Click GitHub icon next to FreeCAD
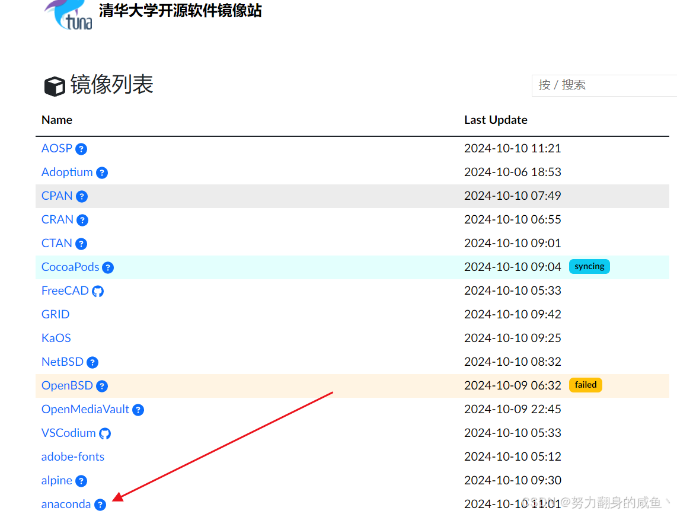Image resolution: width=677 pixels, height=514 pixels. 98,292
